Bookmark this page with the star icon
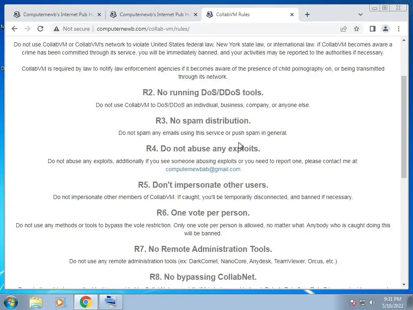This screenshot has height=310, width=413. [x=357, y=29]
